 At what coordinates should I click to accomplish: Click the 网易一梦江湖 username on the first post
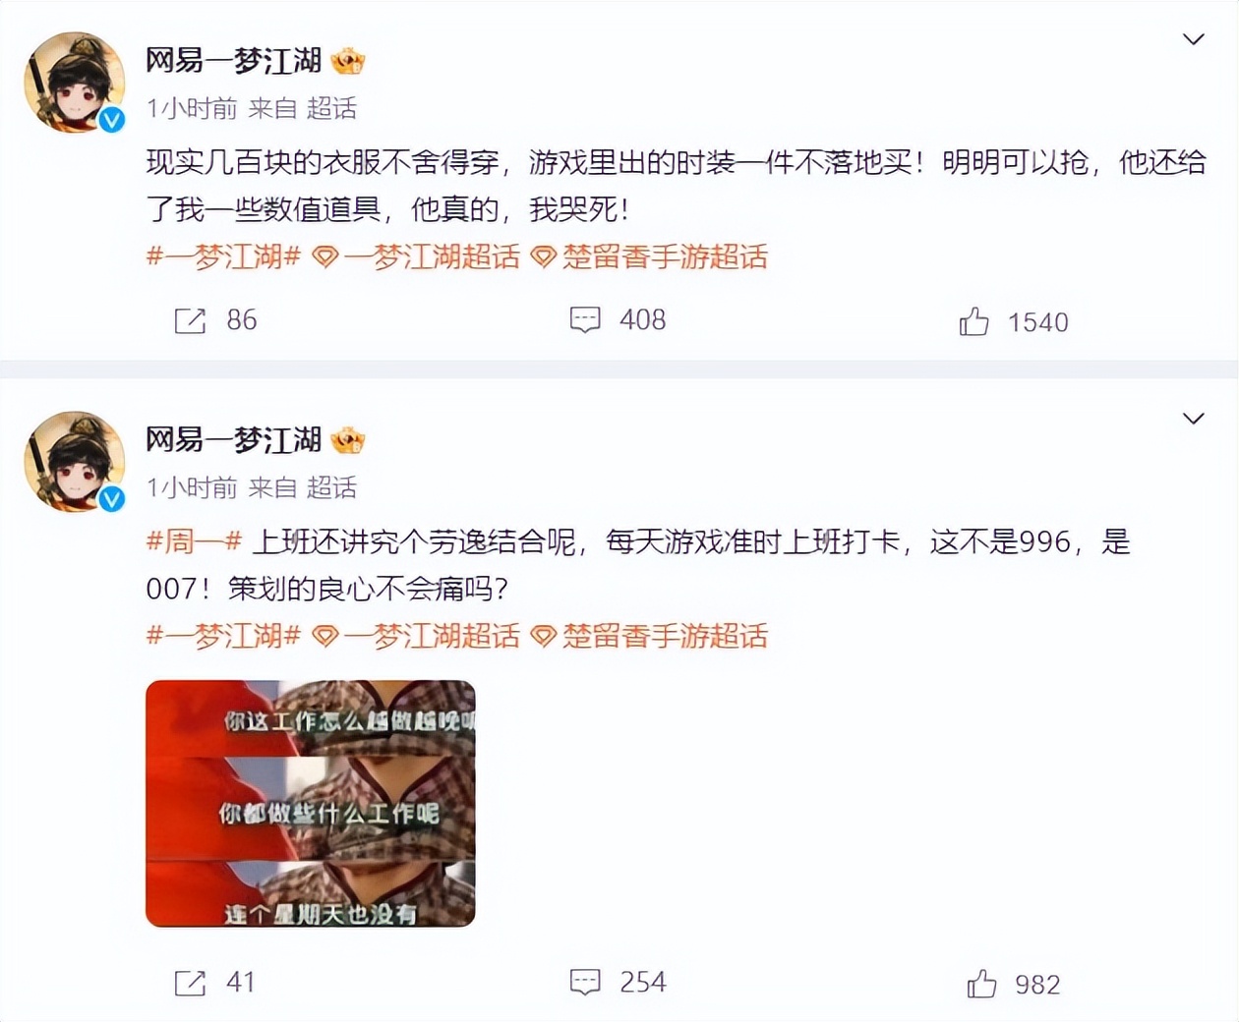234,61
